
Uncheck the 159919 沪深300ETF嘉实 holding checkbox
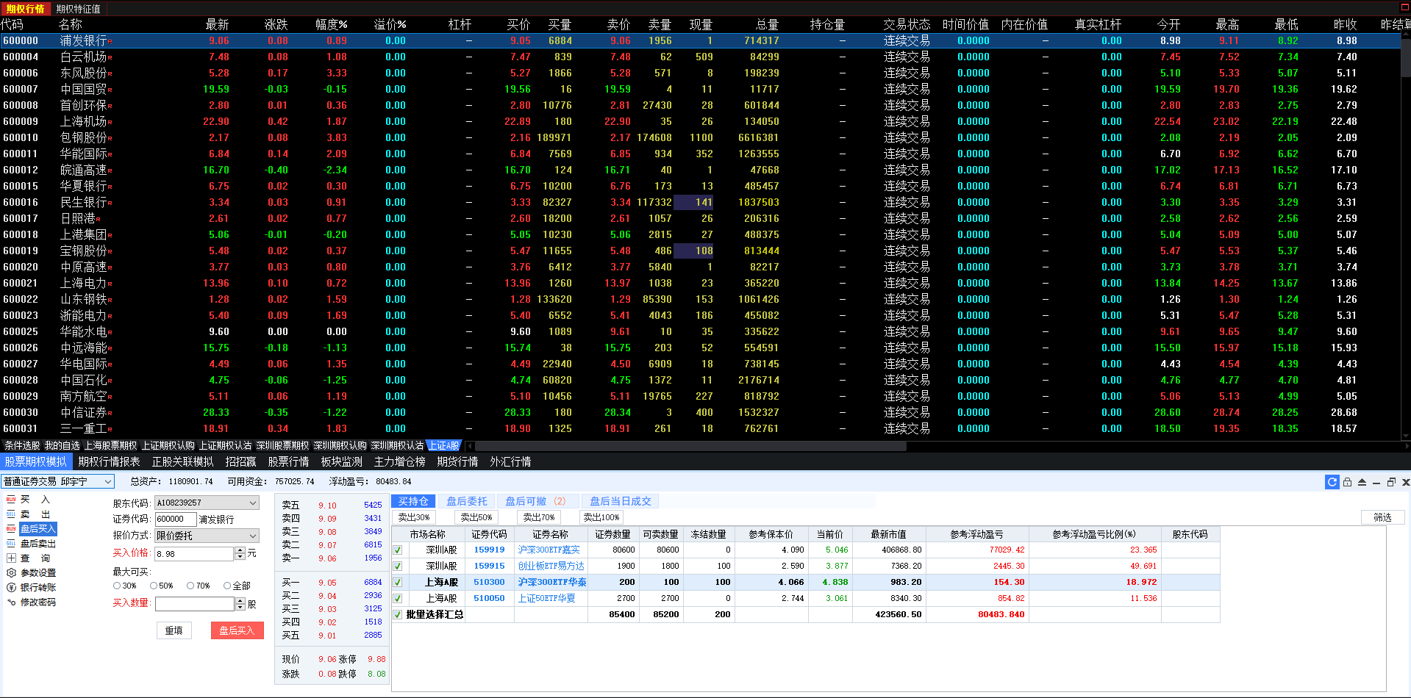[x=398, y=550]
